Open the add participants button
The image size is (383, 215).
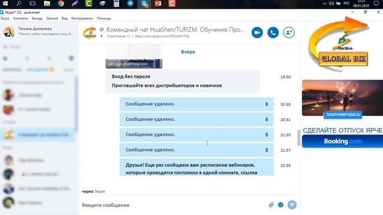pyautogui.click(x=288, y=32)
